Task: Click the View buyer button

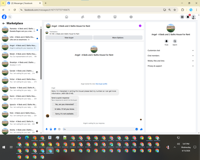Action: pos(69,38)
